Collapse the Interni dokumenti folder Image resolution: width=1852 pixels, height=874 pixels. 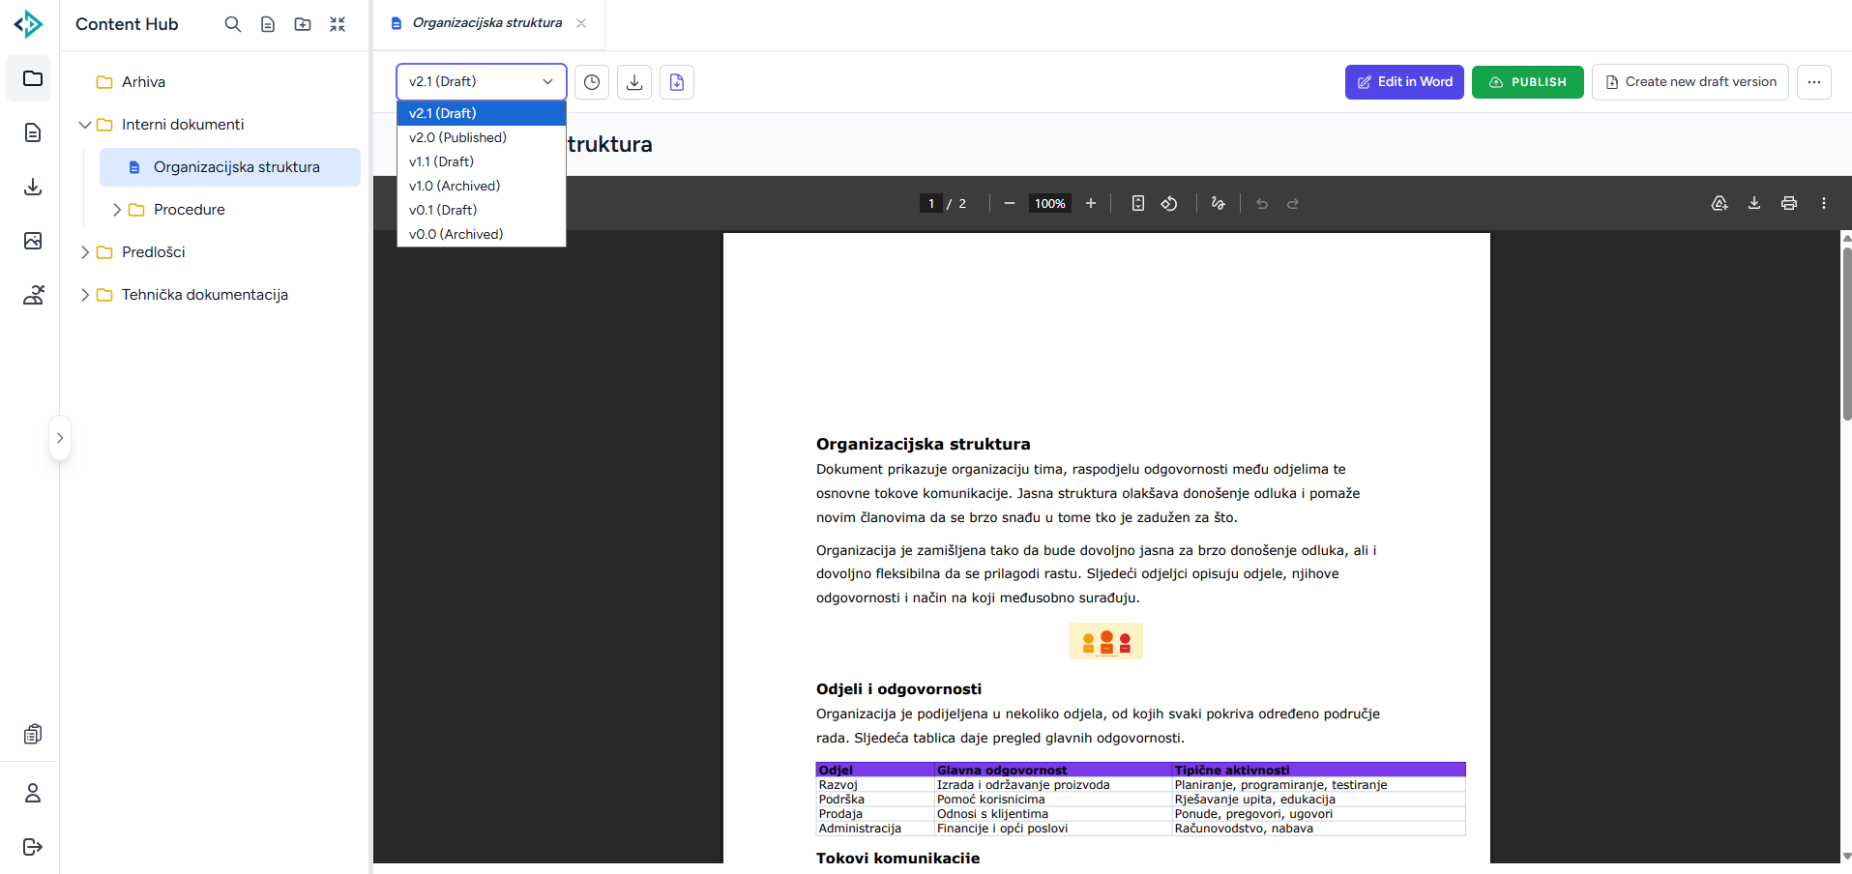click(85, 125)
